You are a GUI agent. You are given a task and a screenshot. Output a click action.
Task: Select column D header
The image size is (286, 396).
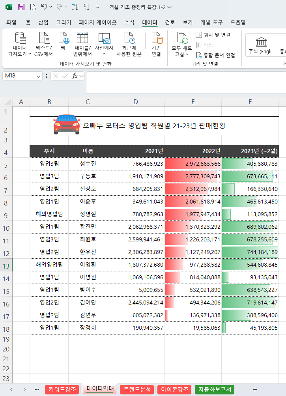pos(136,102)
